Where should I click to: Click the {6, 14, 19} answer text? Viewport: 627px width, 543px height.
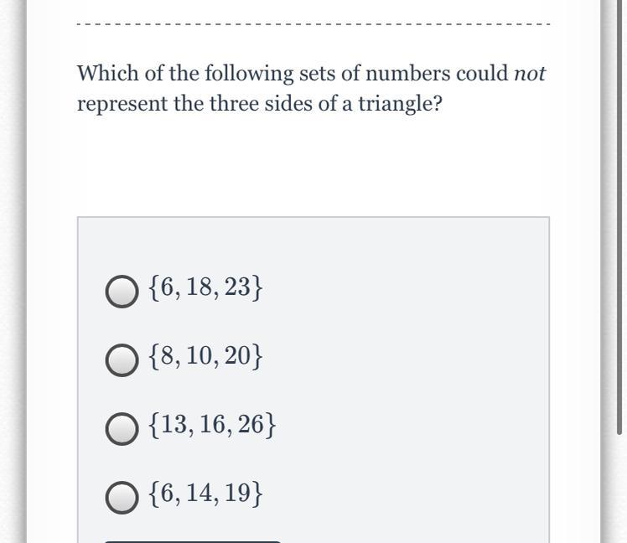(x=205, y=493)
